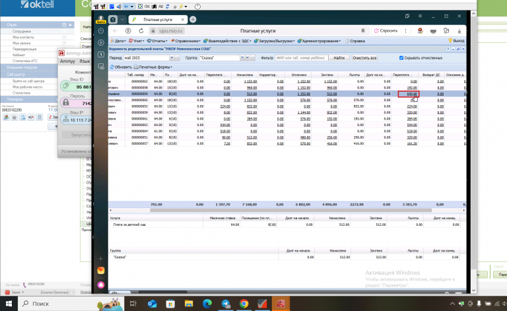Click the power clock icon in Ammyy toolbar
The image size is (507, 311).
[197, 7]
